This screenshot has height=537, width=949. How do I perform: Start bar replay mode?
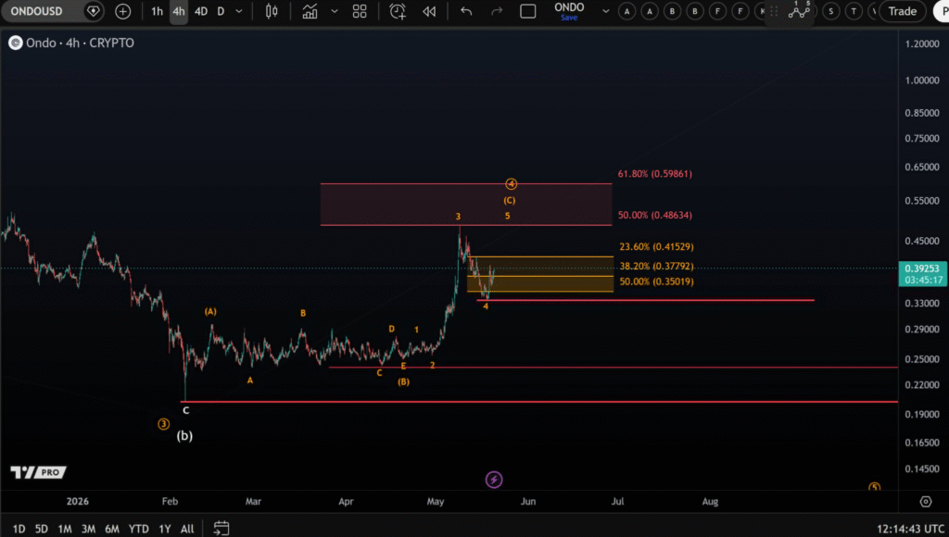(x=429, y=11)
